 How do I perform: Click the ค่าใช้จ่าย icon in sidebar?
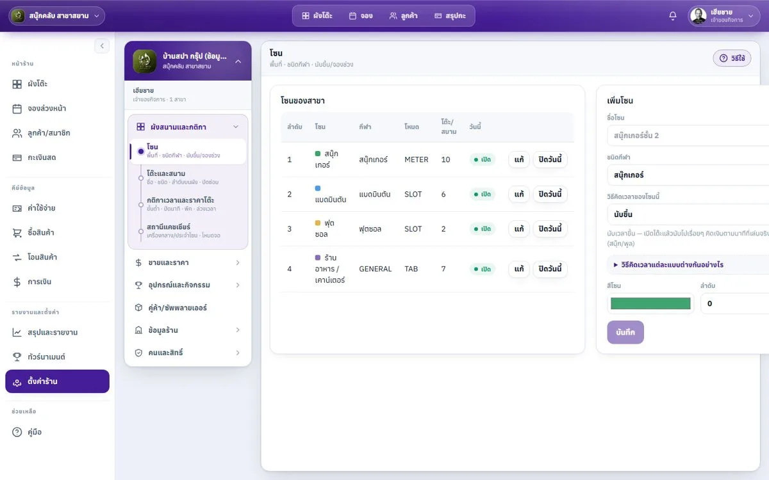[x=17, y=208]
